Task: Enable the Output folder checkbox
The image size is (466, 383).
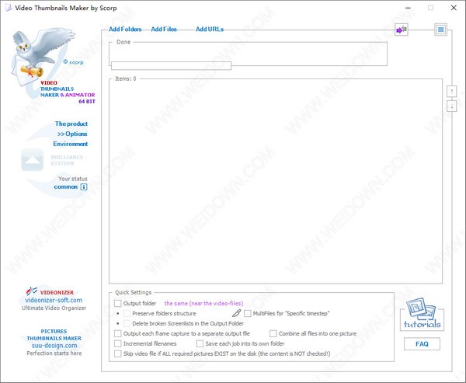Action: tap(118, 303)
